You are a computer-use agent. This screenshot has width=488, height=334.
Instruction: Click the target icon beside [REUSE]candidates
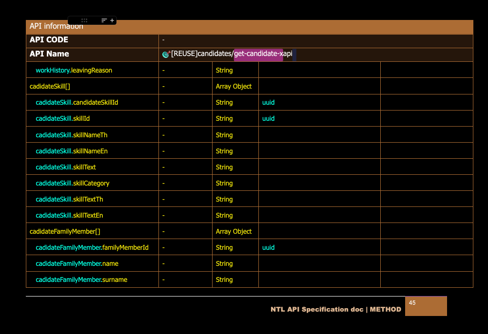tap(166, 55)
